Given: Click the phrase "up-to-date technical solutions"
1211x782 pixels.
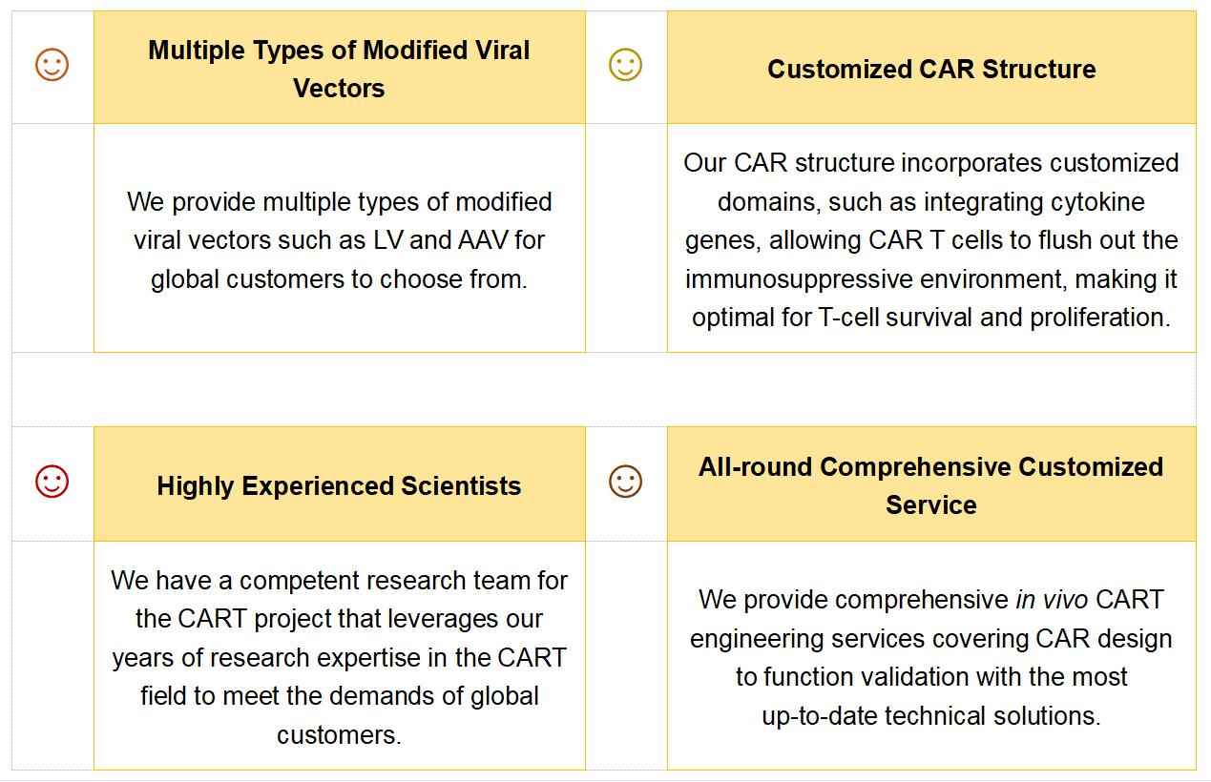Looking at the screenshot, I should coord(931,715).
